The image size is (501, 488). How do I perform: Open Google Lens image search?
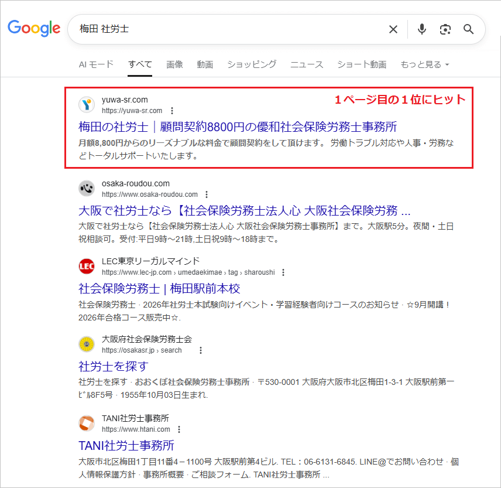click(x=445, y=29)
